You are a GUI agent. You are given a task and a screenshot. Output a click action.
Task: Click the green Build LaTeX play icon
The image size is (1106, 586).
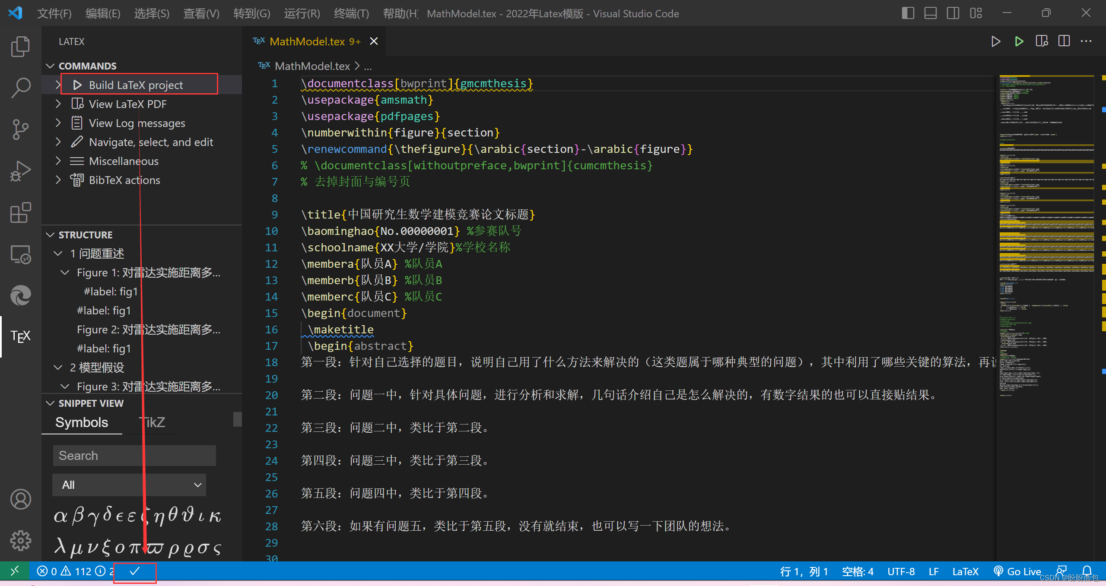(x=1018, y=41)
